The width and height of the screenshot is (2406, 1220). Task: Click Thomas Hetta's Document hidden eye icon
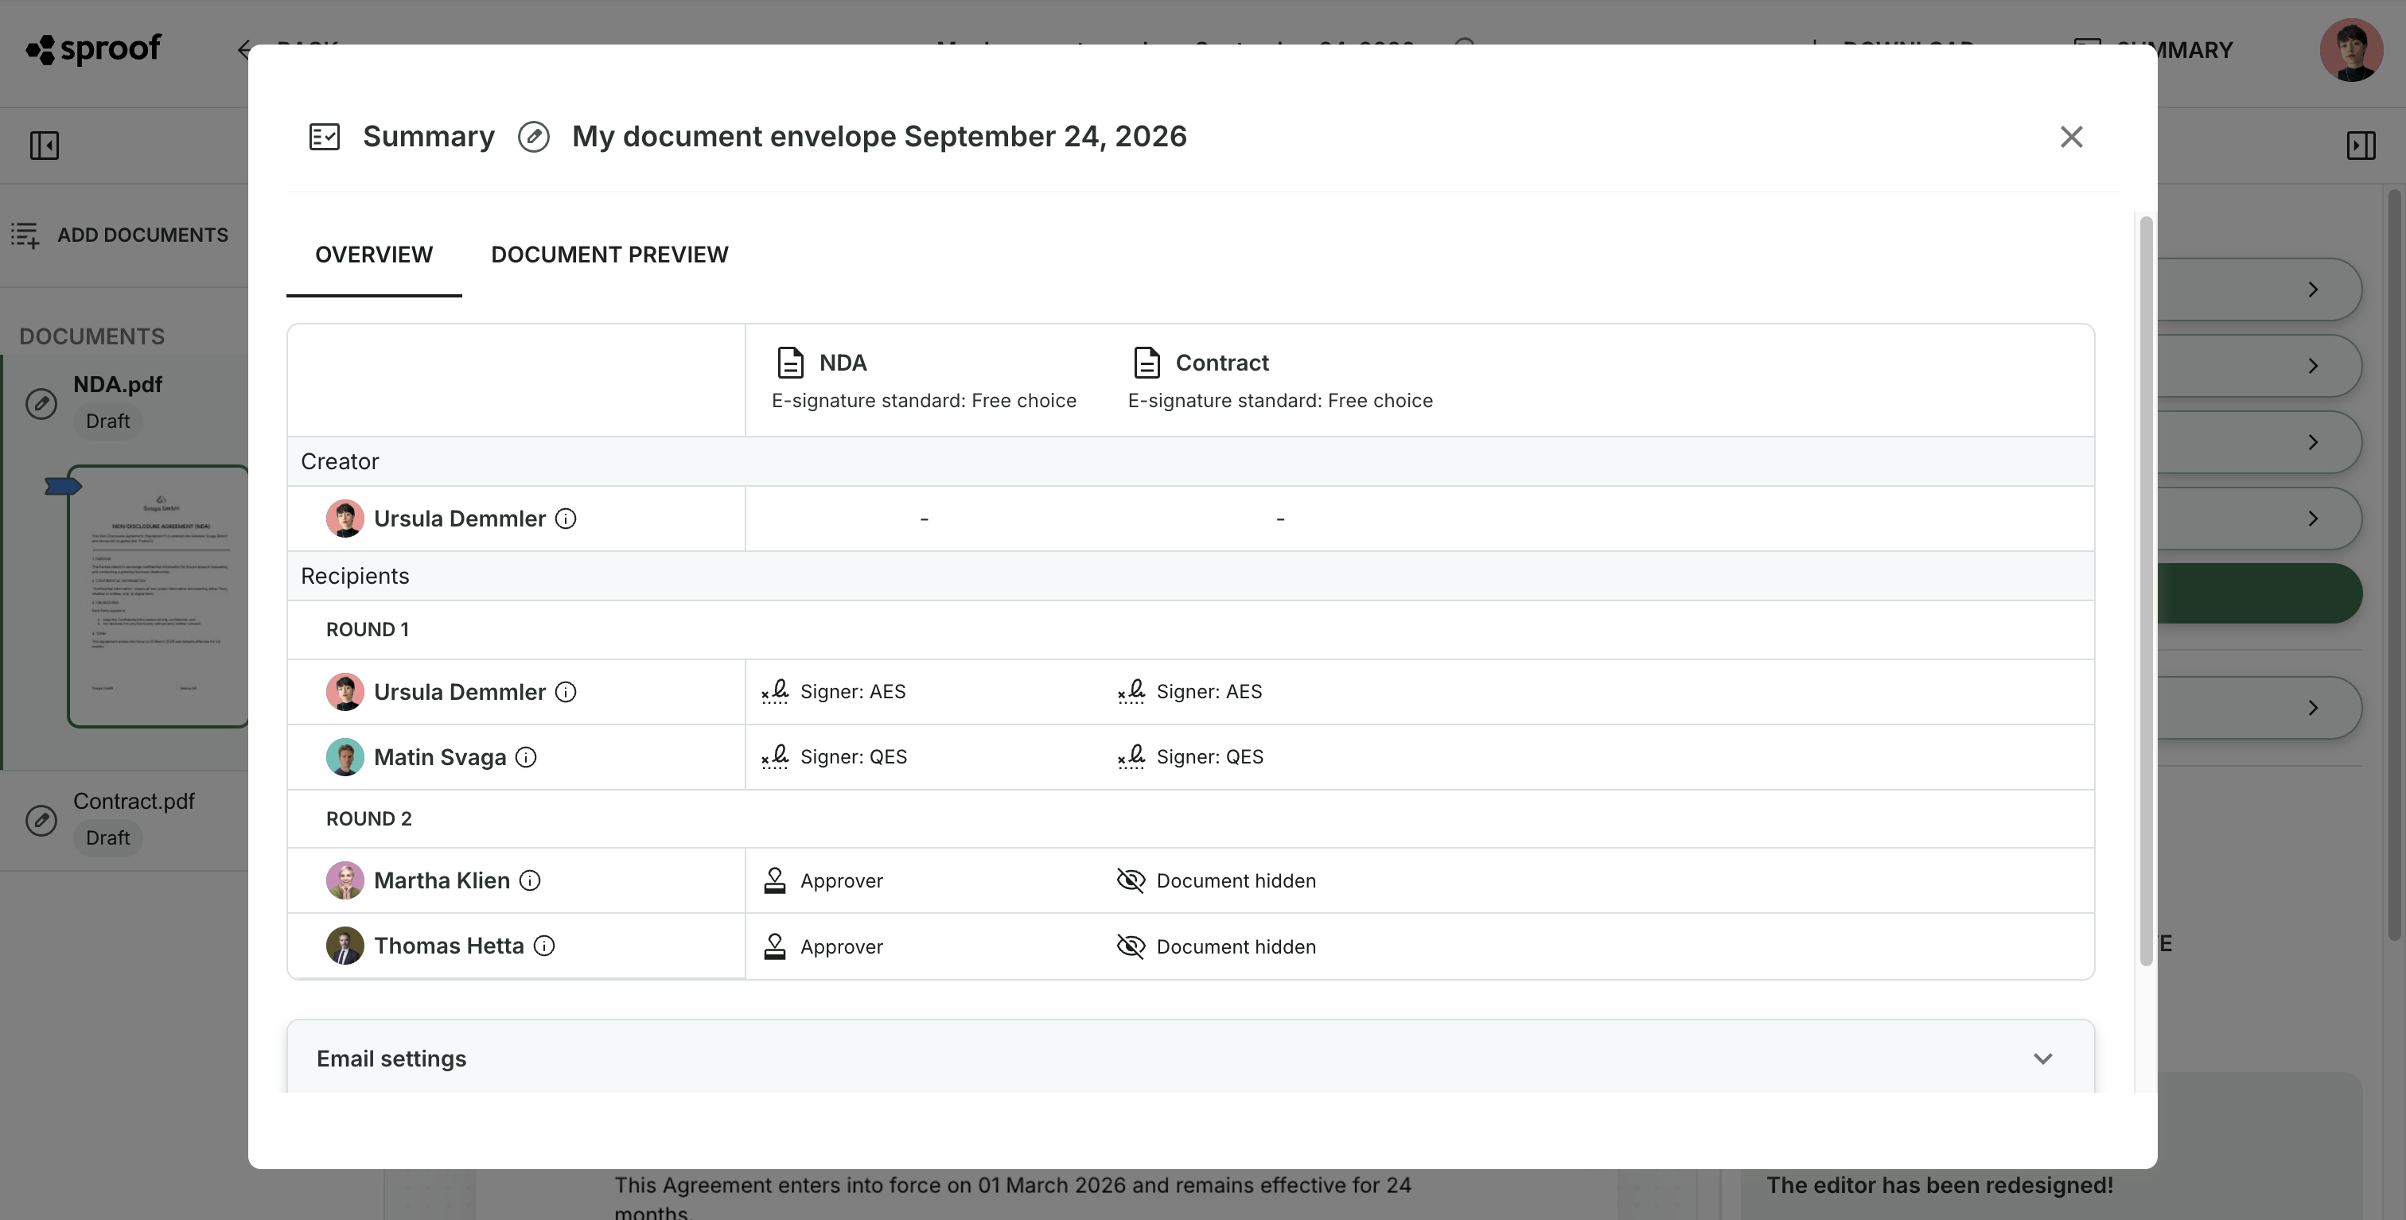point(1130,946)
